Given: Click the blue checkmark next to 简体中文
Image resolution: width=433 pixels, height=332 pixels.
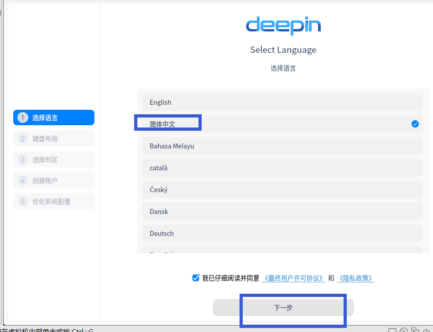Looking at the screenshot, I should point(415,123).
